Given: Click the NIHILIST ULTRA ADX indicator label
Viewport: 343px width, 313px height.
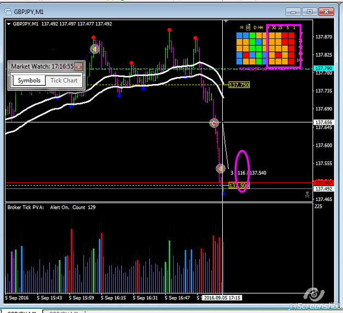Looking at the screenshot, I should click(x=263, y=69).
